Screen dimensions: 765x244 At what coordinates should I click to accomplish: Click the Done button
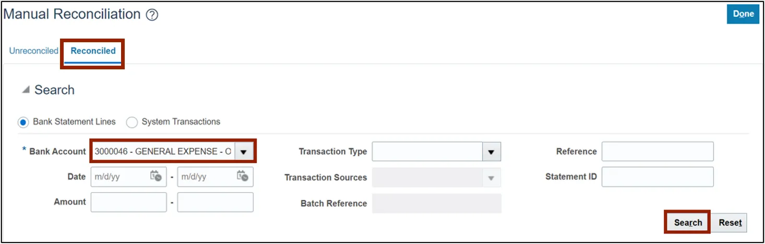[743, 14]
